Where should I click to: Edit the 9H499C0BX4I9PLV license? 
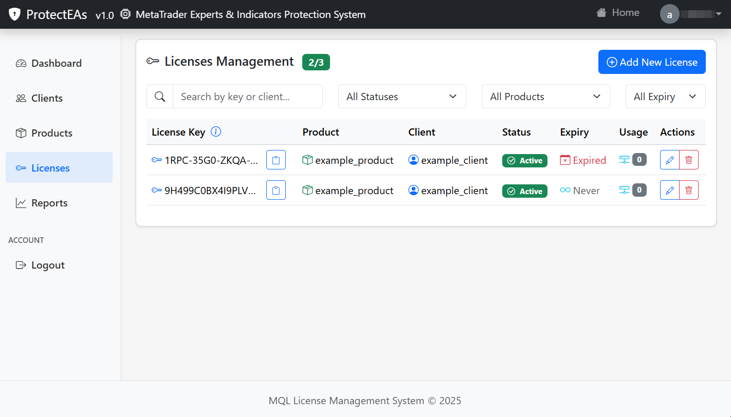670,190
